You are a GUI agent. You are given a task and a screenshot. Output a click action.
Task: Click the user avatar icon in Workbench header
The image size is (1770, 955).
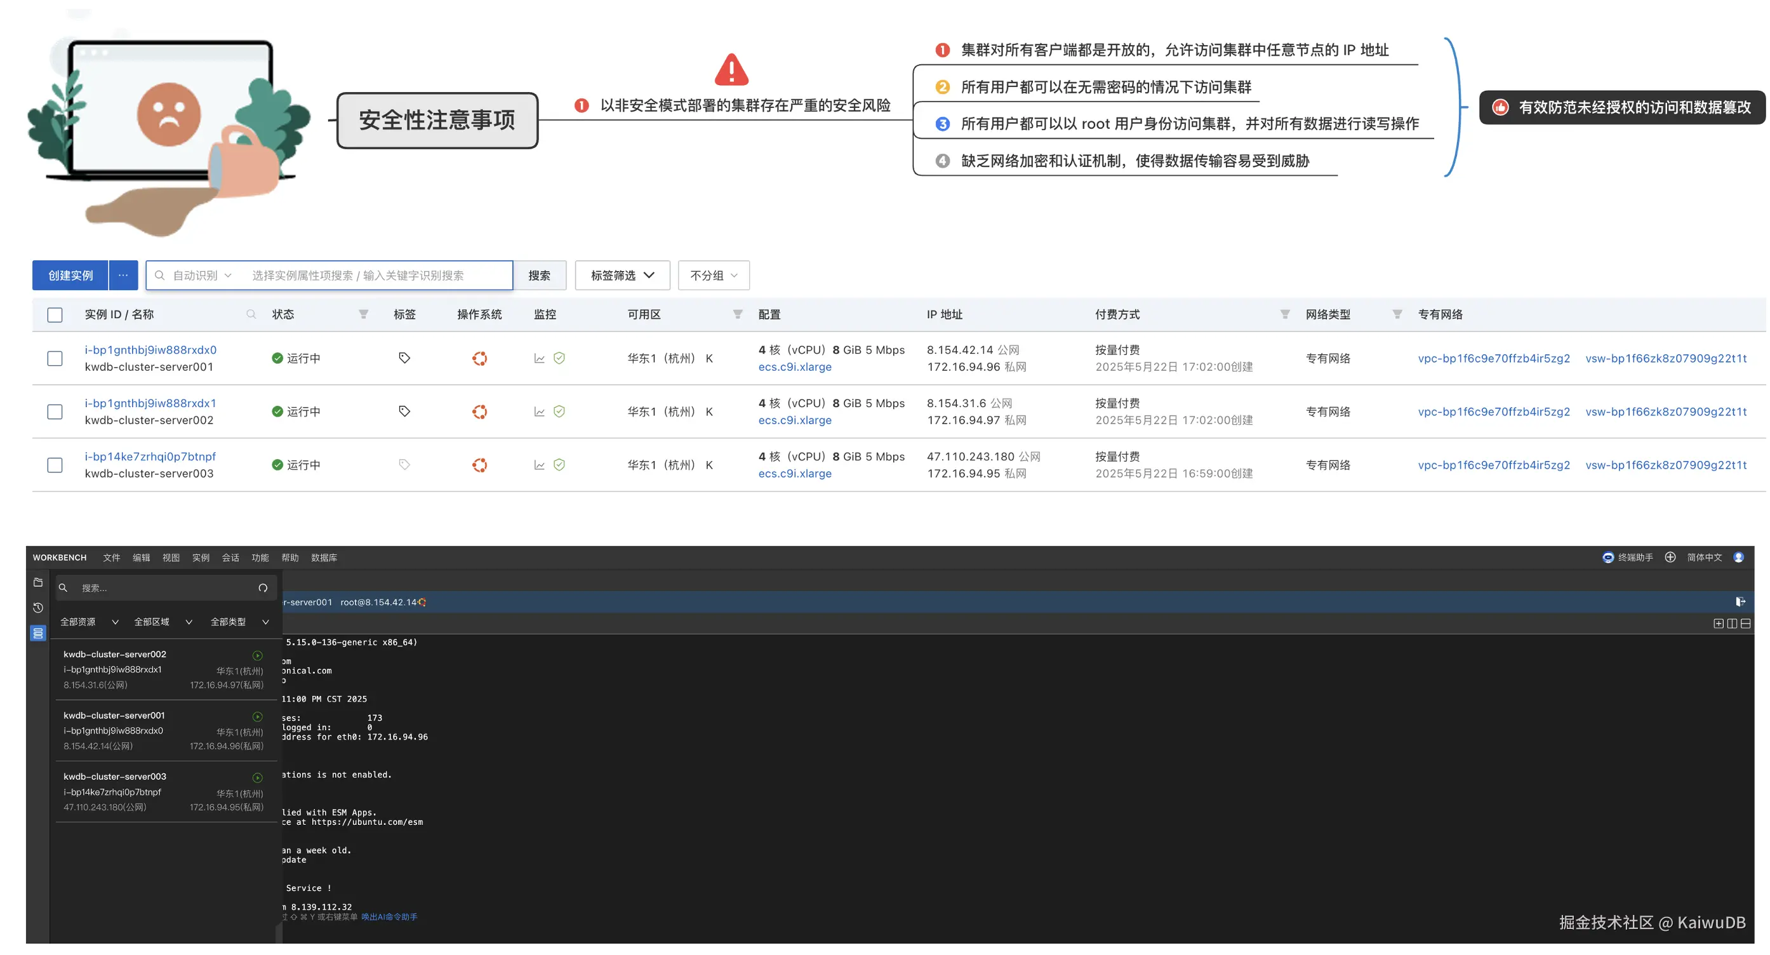1738,558
